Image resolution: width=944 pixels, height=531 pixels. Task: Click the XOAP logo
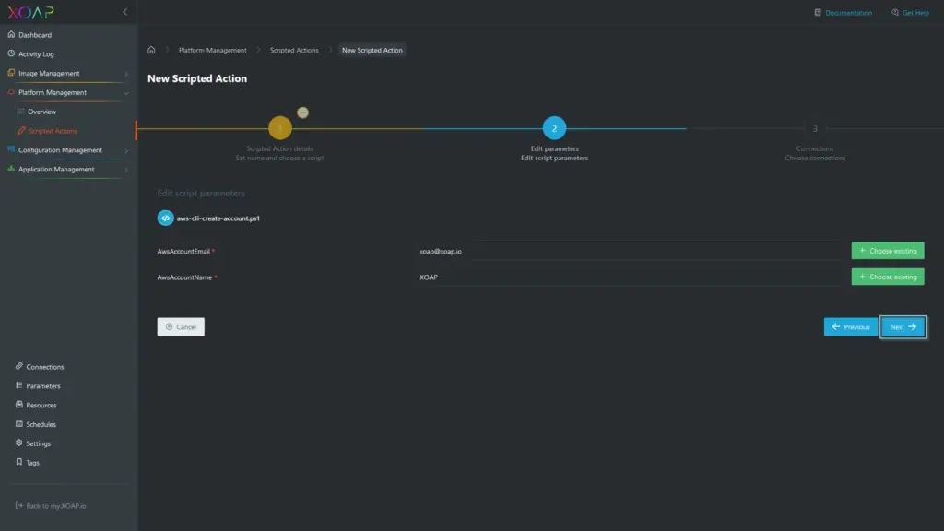pos(30,12)
